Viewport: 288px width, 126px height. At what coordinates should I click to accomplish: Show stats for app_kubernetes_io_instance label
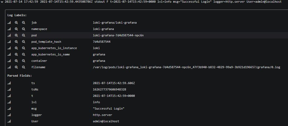[x=9, y=48]
